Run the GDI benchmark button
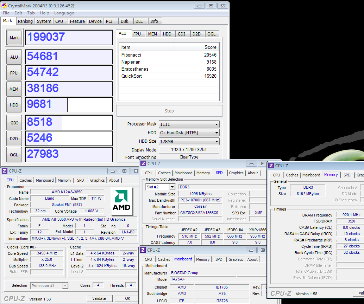 pos(14,123)
